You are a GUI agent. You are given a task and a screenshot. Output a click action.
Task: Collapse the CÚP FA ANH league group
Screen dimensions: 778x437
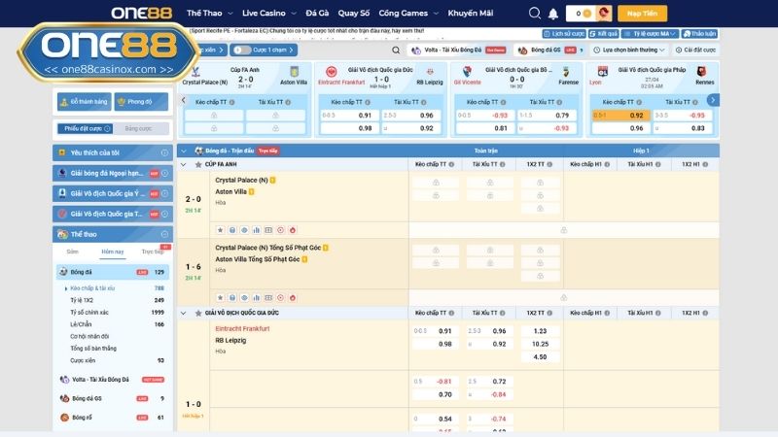point(184,164)
